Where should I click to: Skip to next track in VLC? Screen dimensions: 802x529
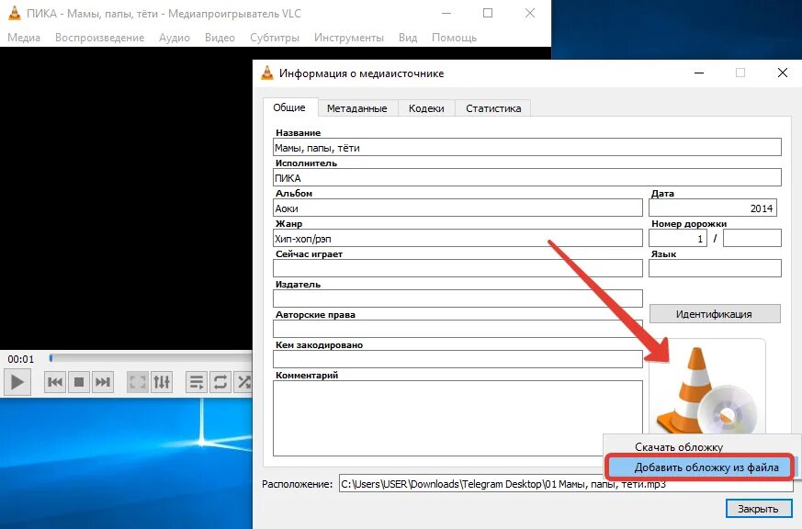(x=102, y=382)
